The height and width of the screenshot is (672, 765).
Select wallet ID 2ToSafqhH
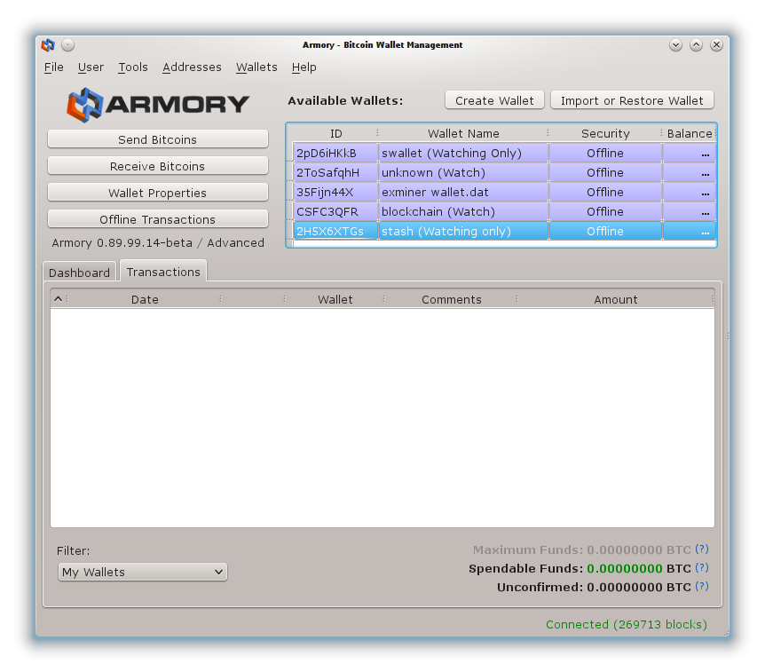pos(335,172)
